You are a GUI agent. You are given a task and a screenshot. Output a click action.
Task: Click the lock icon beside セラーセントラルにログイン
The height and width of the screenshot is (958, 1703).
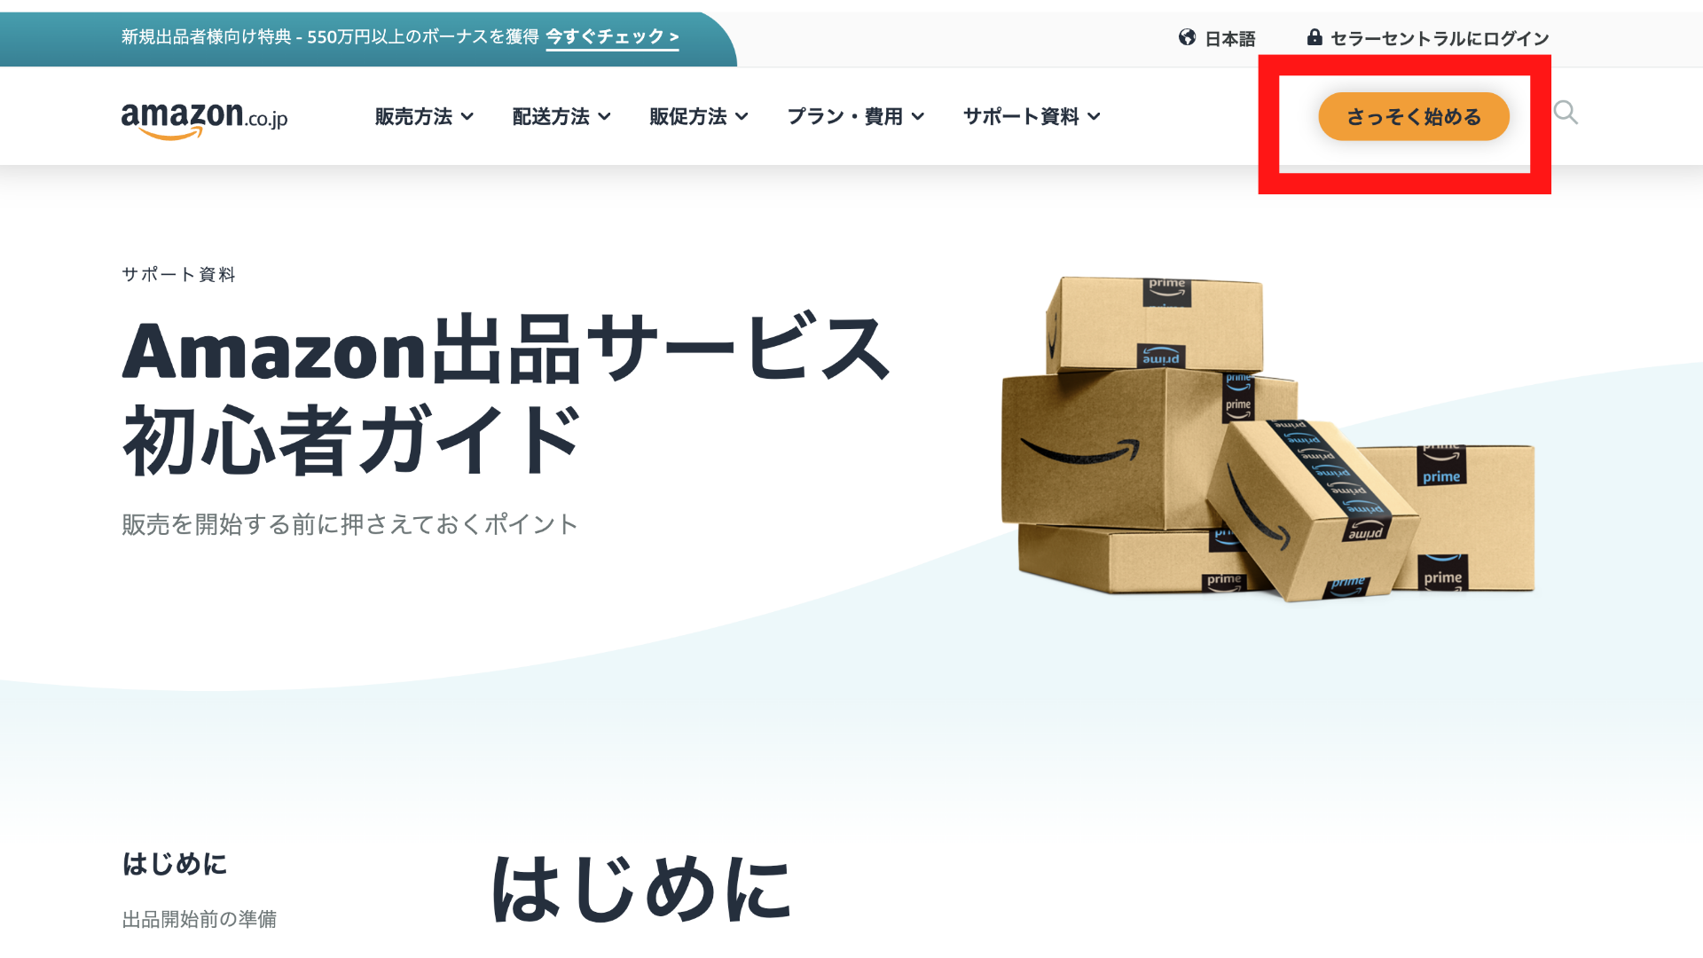pyautogui.click(x=1315, y=37)
